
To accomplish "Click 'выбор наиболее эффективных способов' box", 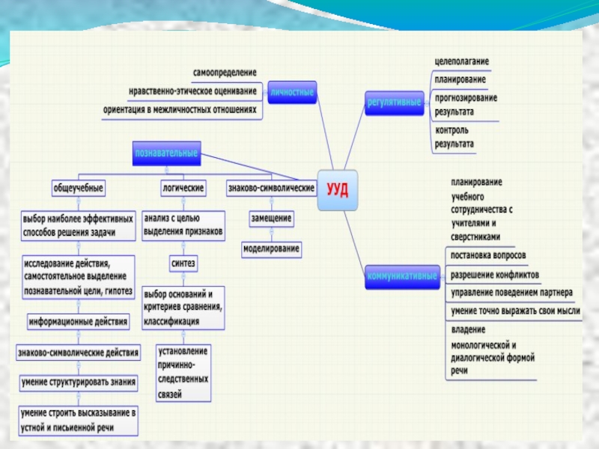I will [79, 226].
